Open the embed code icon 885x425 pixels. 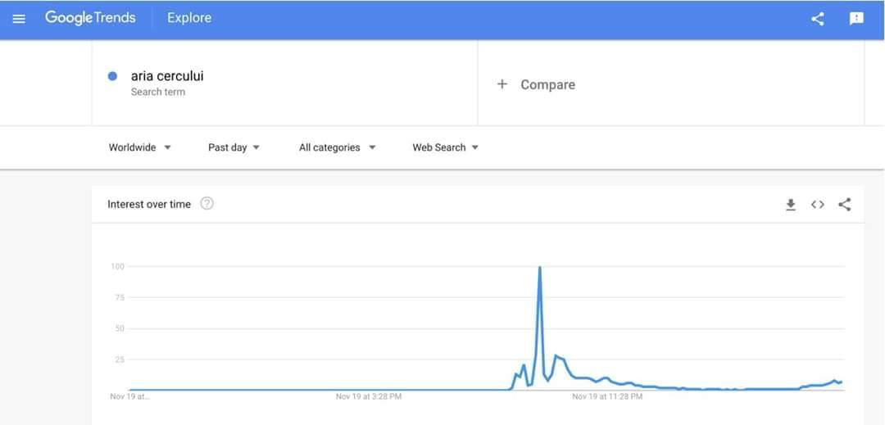pyautogui.click(x=817, y=205)
